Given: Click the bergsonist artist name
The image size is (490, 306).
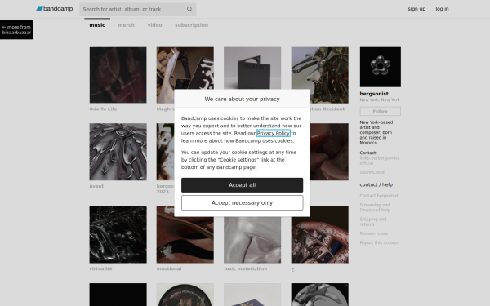Looking at the screenshot, I should 374,94.
